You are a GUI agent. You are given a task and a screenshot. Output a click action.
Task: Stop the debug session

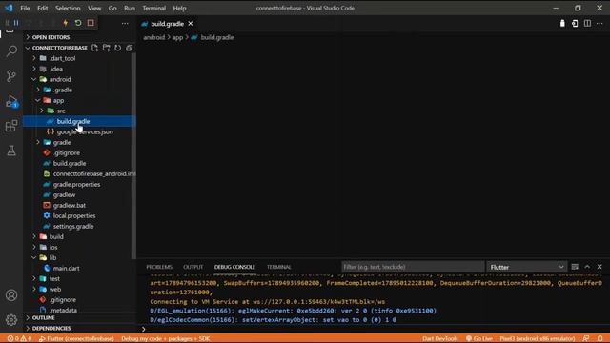pyautogui.click(x=91, y=23)
